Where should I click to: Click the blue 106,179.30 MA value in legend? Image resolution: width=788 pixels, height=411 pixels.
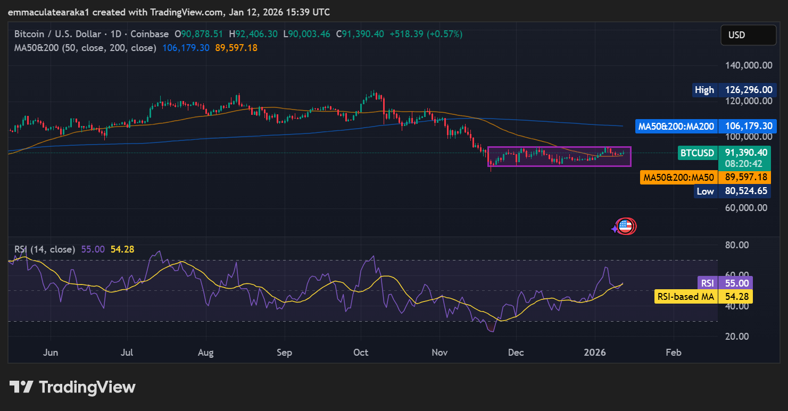point(186,48)
